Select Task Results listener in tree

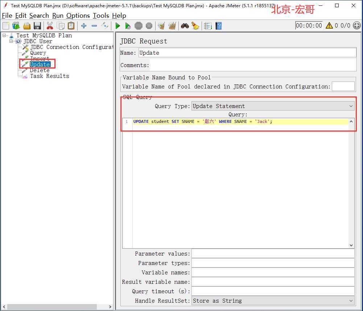(x=50, y=76)
